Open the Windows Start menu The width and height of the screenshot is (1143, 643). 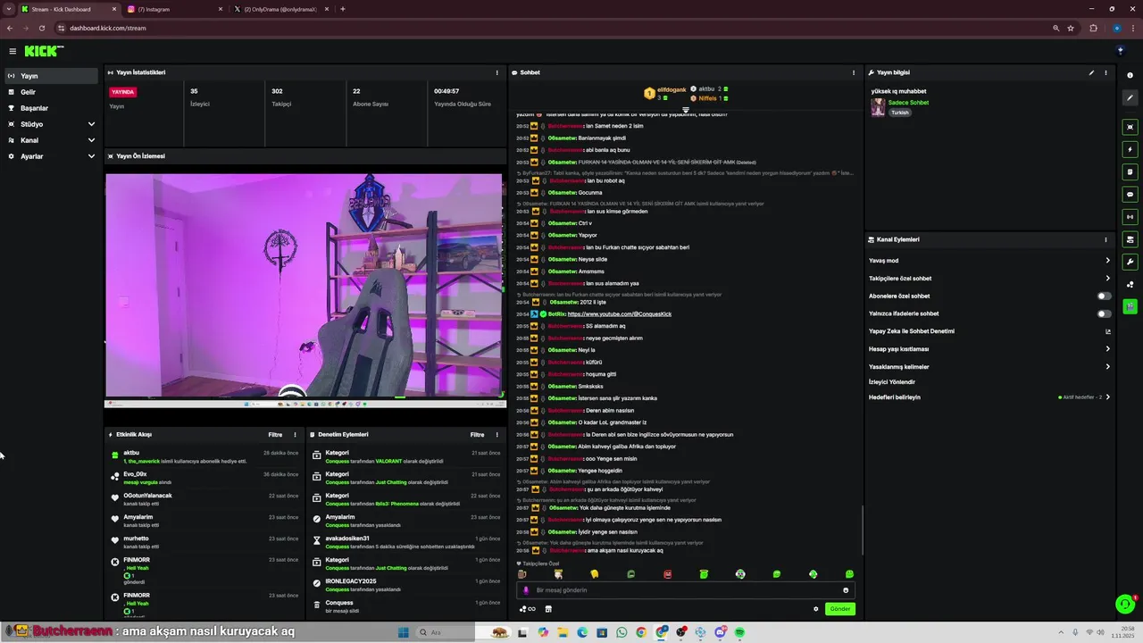pos(403,632)
